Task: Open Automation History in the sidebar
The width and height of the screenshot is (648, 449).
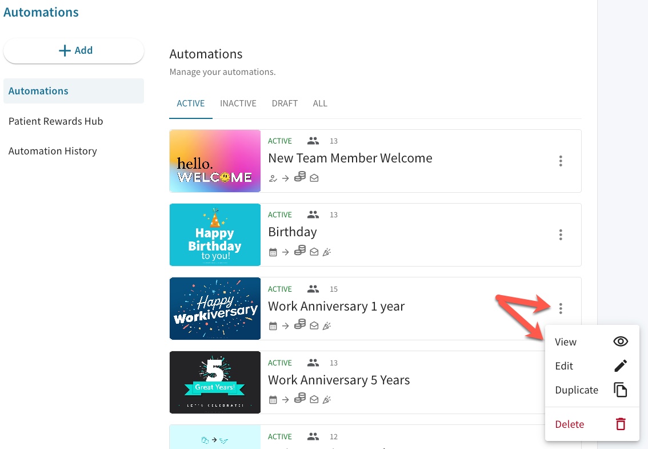Action: (x=53, y=151)
